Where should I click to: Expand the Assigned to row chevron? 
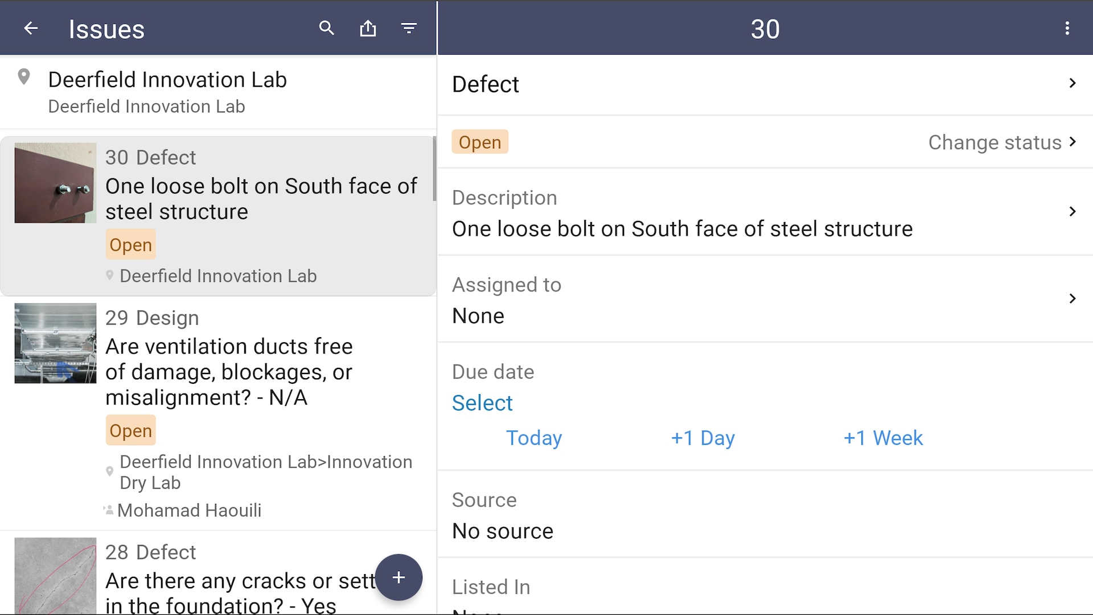[1072, 299]
